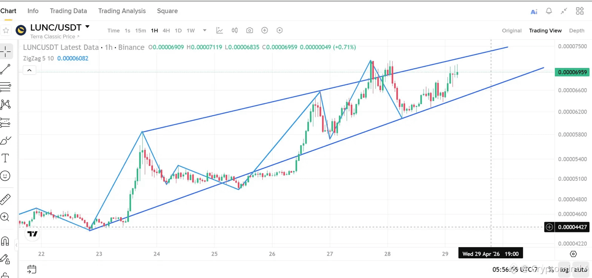Switch to the 1D timeframe
Screen dimensions: 592x278
point(178,31)
